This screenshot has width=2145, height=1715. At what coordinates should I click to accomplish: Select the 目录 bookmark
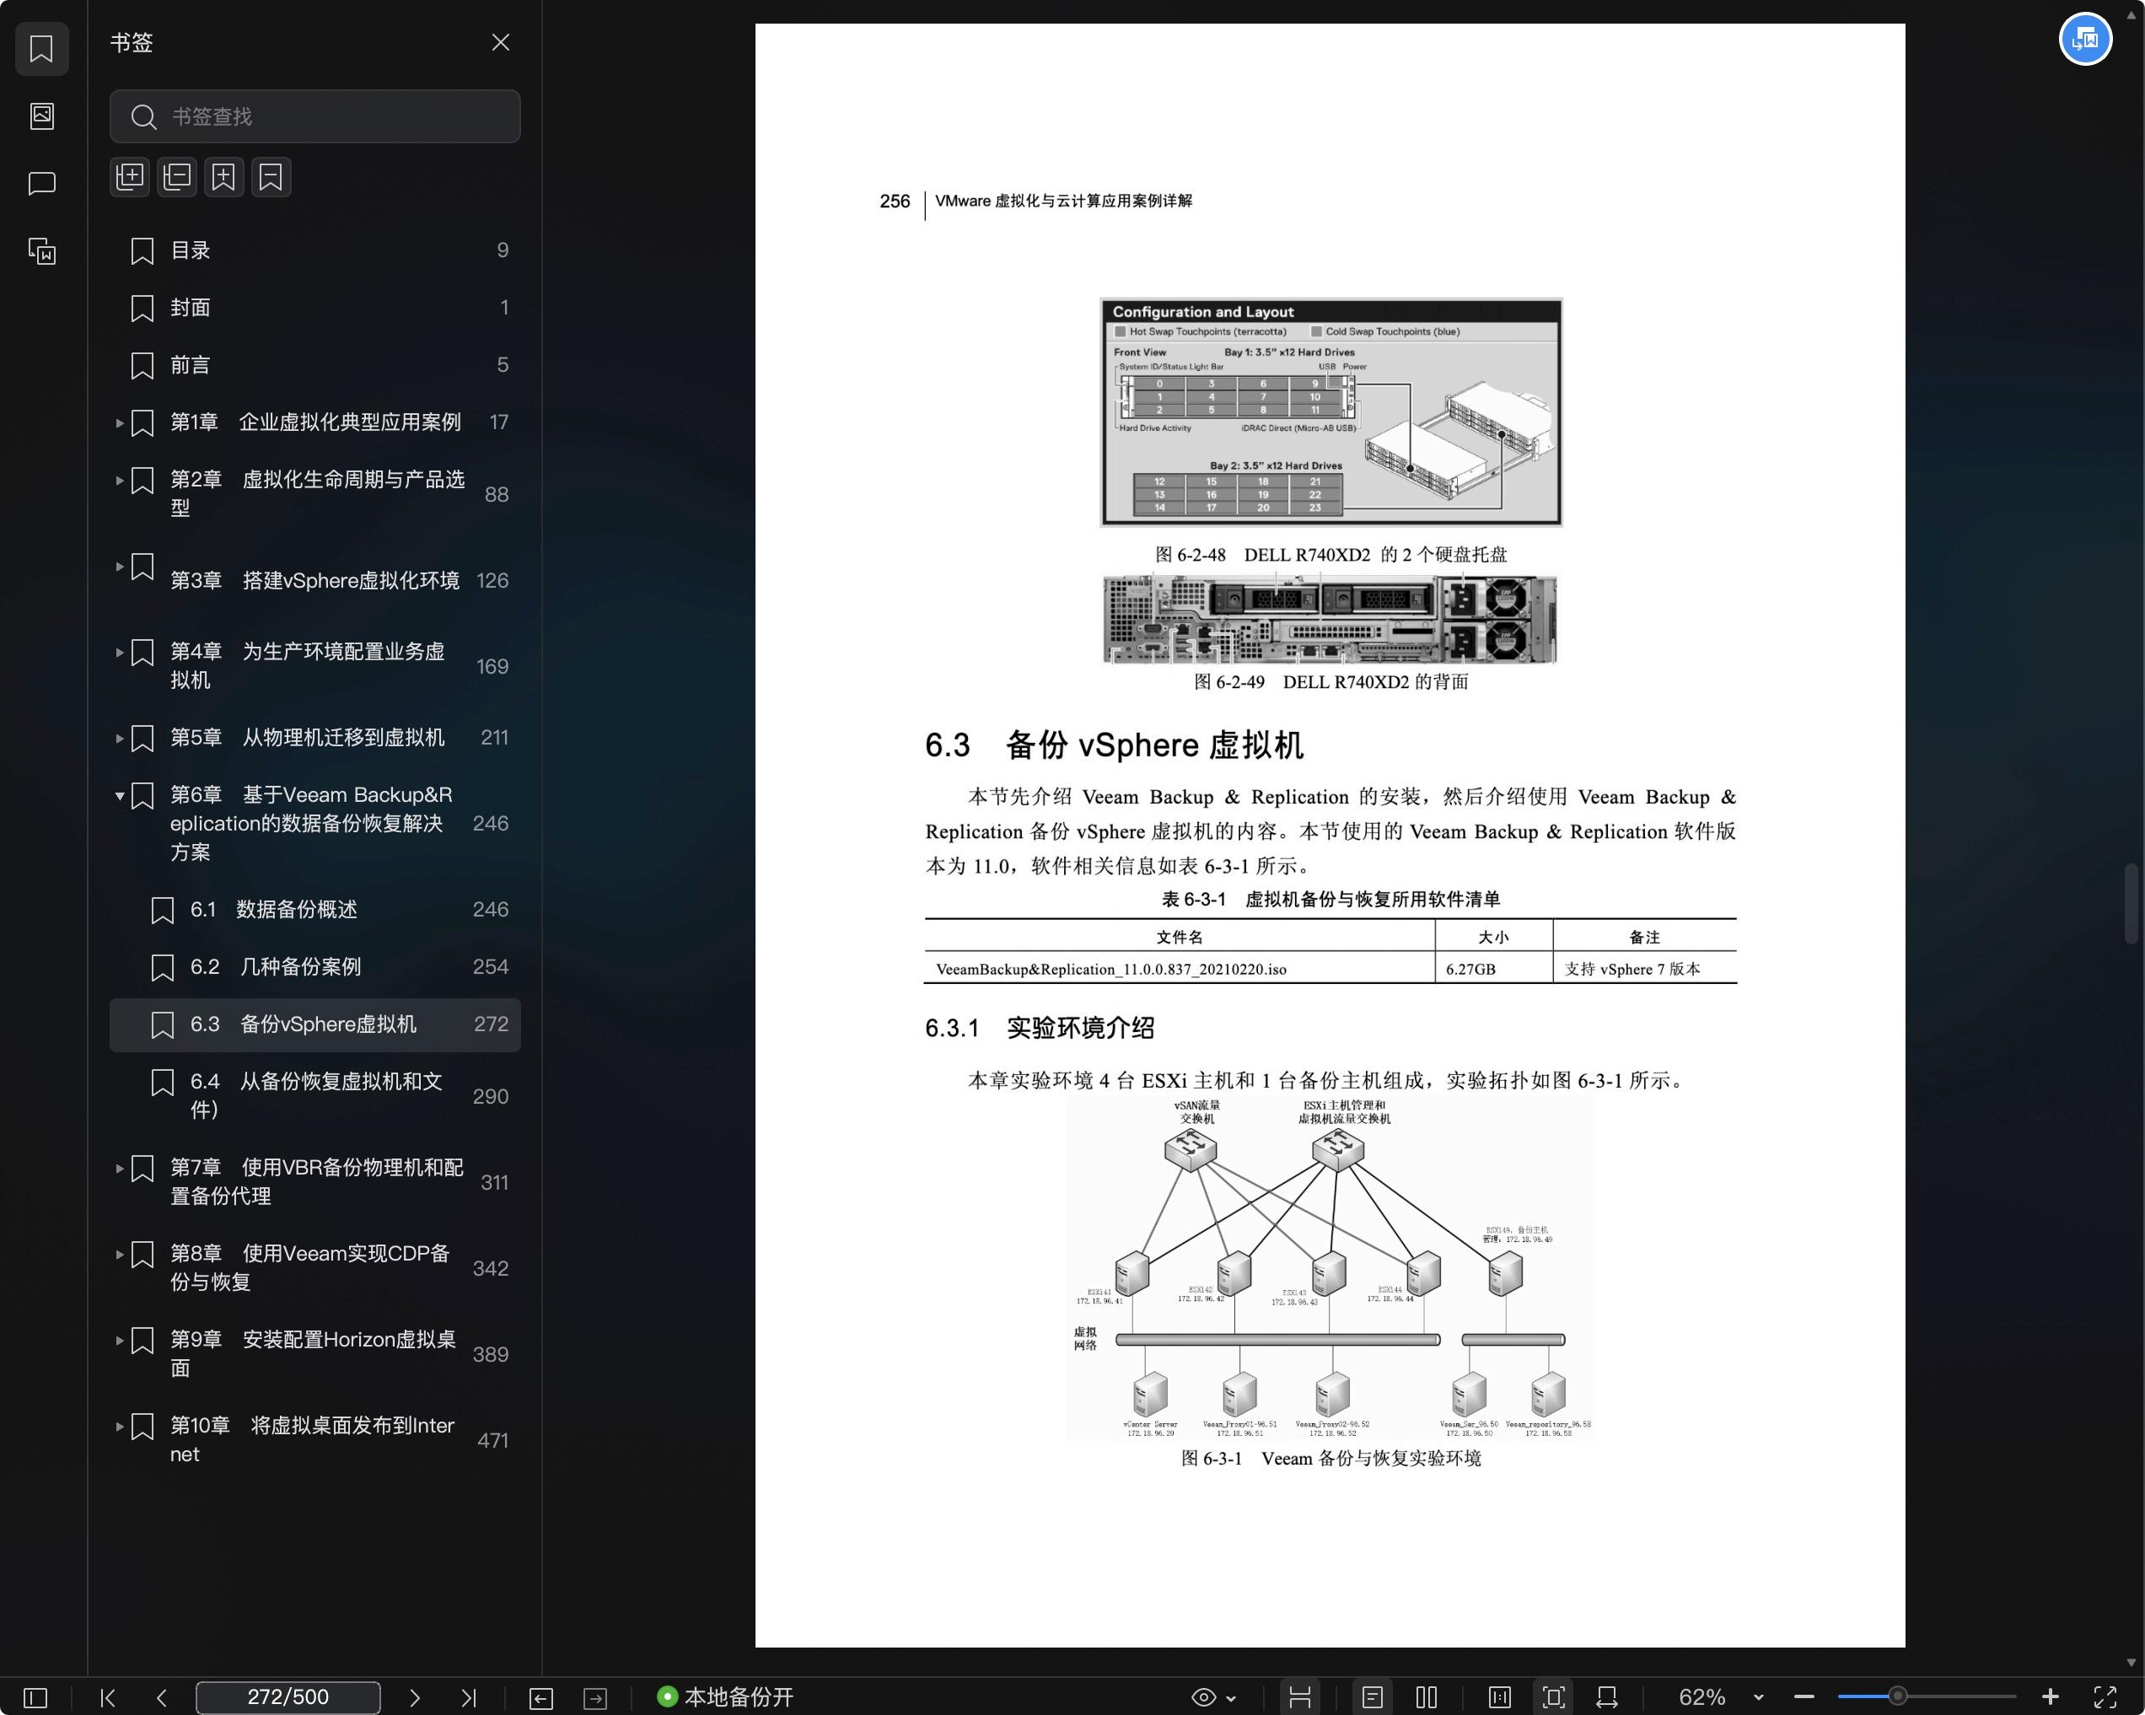[x=315, y=250]
